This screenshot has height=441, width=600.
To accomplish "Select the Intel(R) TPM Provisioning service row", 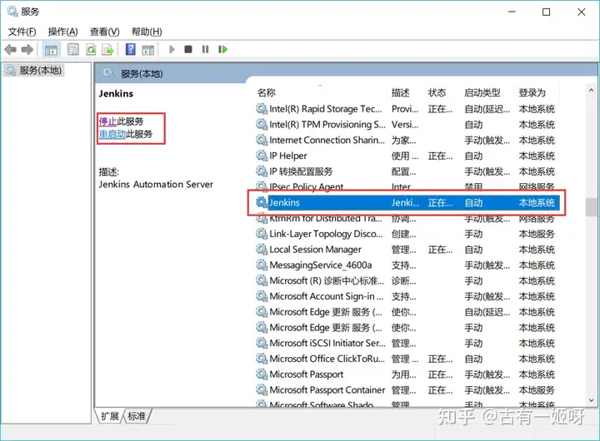I will click(x=407, y=125).
